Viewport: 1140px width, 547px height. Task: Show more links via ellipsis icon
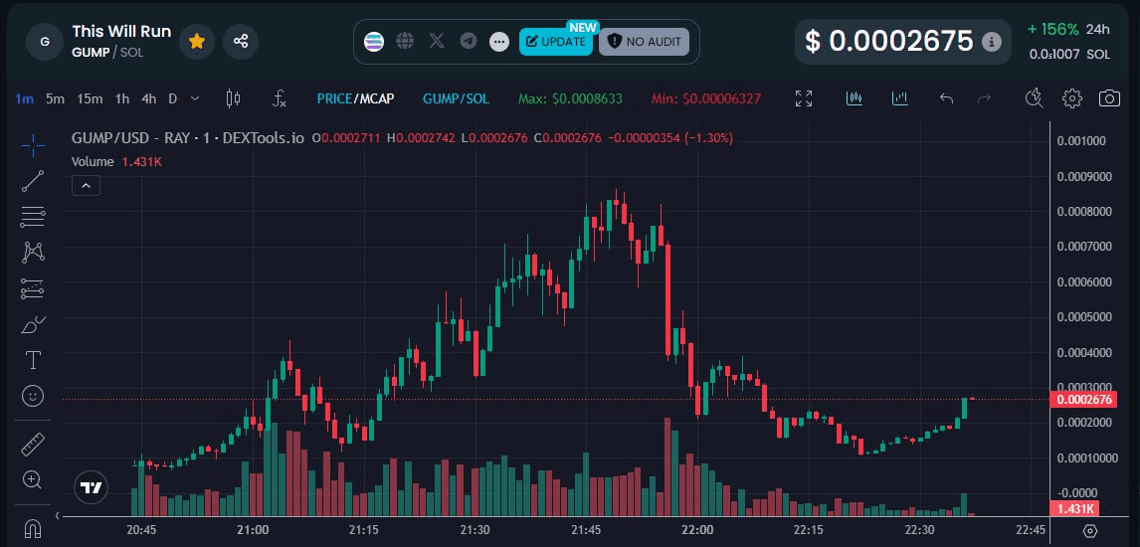pos(499,42)
